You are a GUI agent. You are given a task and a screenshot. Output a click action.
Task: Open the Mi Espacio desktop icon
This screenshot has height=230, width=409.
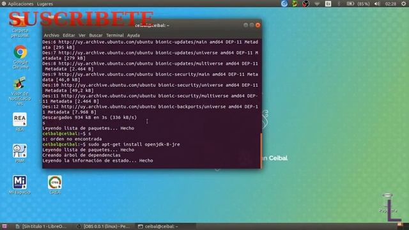(20, 185)
